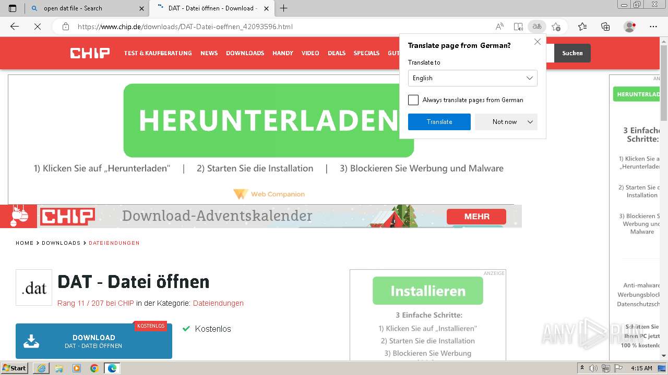This screenshot has height=375, width=668.
Task: Click the Start button
Action: pos(15,368)
